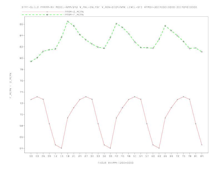Click x-axis tick label 33
The image size is (220, 170).
98,156
